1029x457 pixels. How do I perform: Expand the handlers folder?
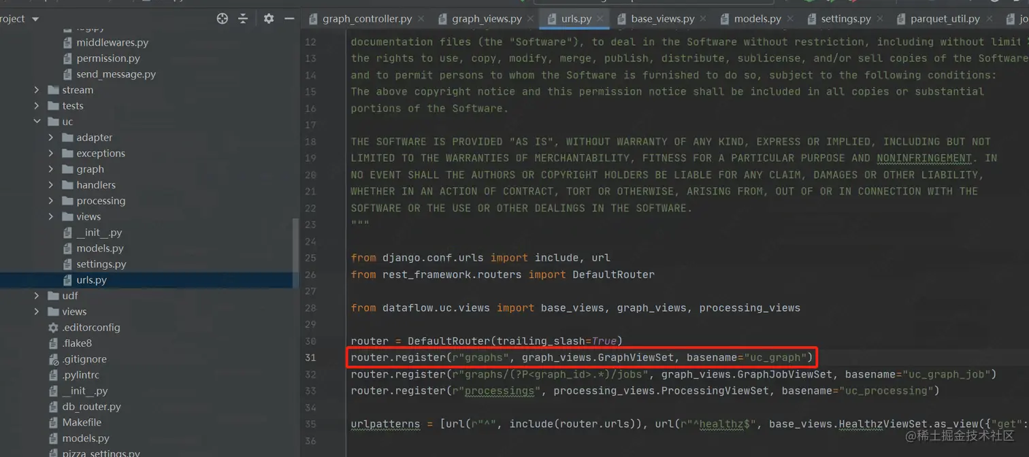coord(51,185)
